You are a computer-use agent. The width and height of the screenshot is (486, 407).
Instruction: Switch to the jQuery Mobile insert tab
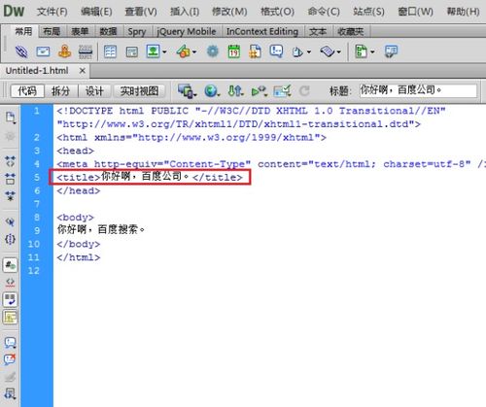tap(187, 31)
